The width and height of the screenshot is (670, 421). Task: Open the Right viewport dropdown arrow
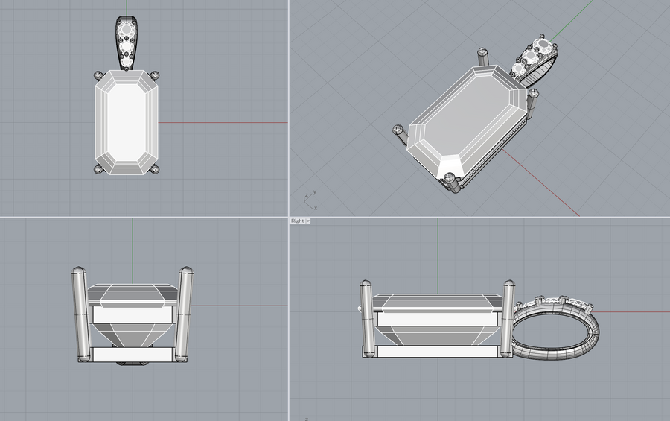coord(307,221)
